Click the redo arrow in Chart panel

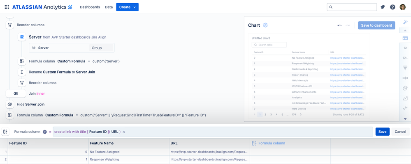pos(348,25)
